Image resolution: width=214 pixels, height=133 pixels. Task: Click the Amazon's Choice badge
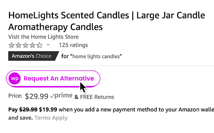(x=32, y=56)
